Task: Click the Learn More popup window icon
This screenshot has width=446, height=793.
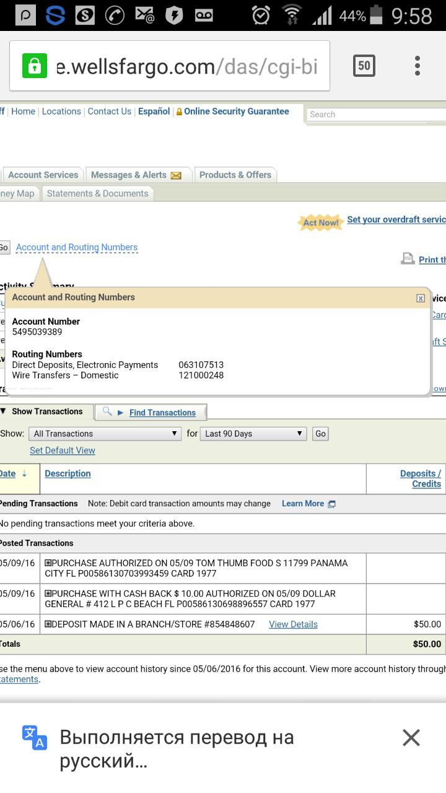Action: 331,504
